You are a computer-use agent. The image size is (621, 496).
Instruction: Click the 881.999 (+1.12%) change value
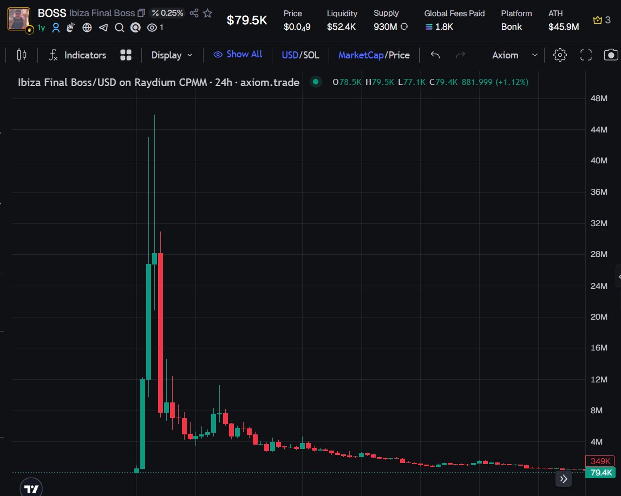pos(495,82)
